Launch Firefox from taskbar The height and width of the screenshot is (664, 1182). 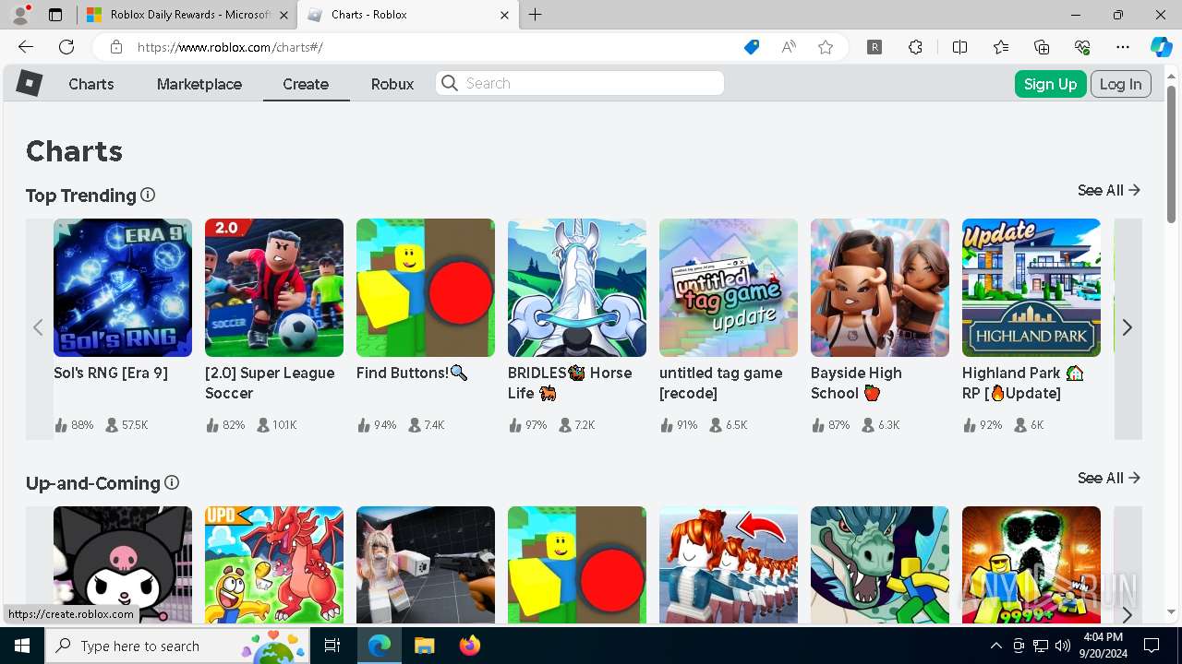click(470, 646)
